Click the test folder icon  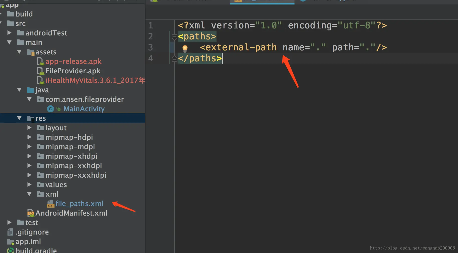pyautogui.click(x=20, y=223)
